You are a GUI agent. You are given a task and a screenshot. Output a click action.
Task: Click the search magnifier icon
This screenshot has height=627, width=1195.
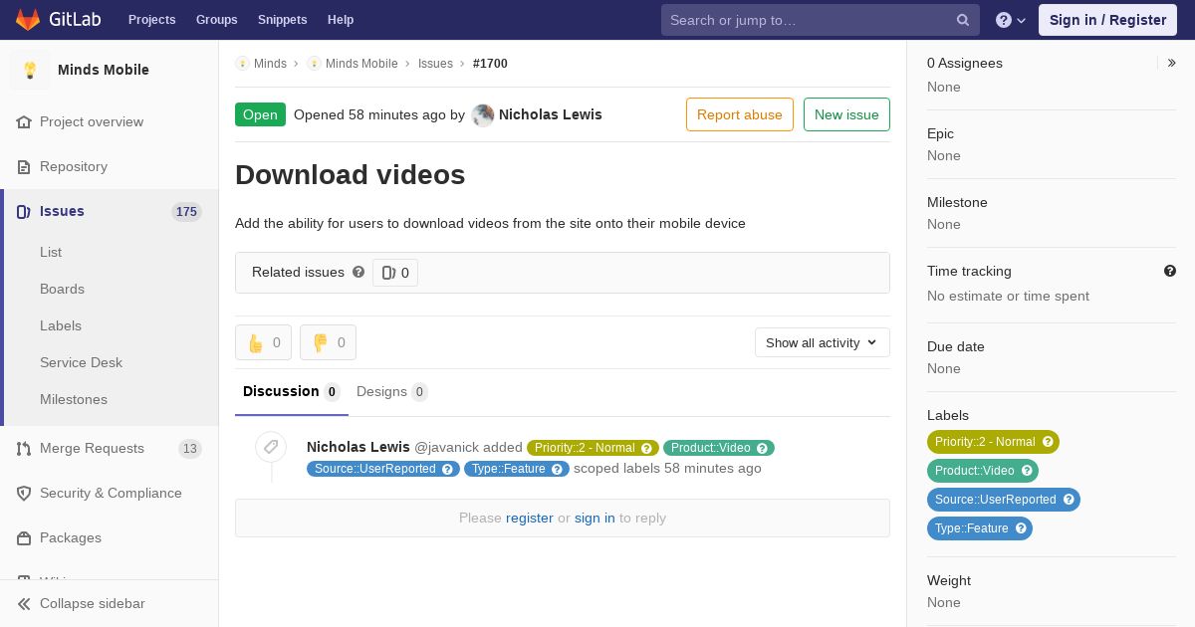coord(963,20)
